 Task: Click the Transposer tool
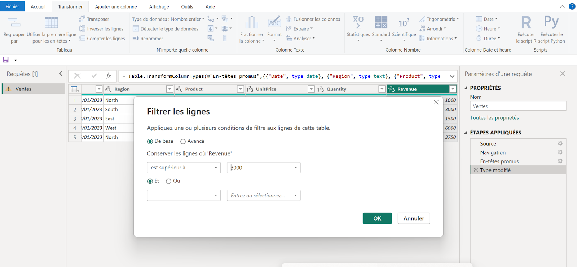point(94,19)
